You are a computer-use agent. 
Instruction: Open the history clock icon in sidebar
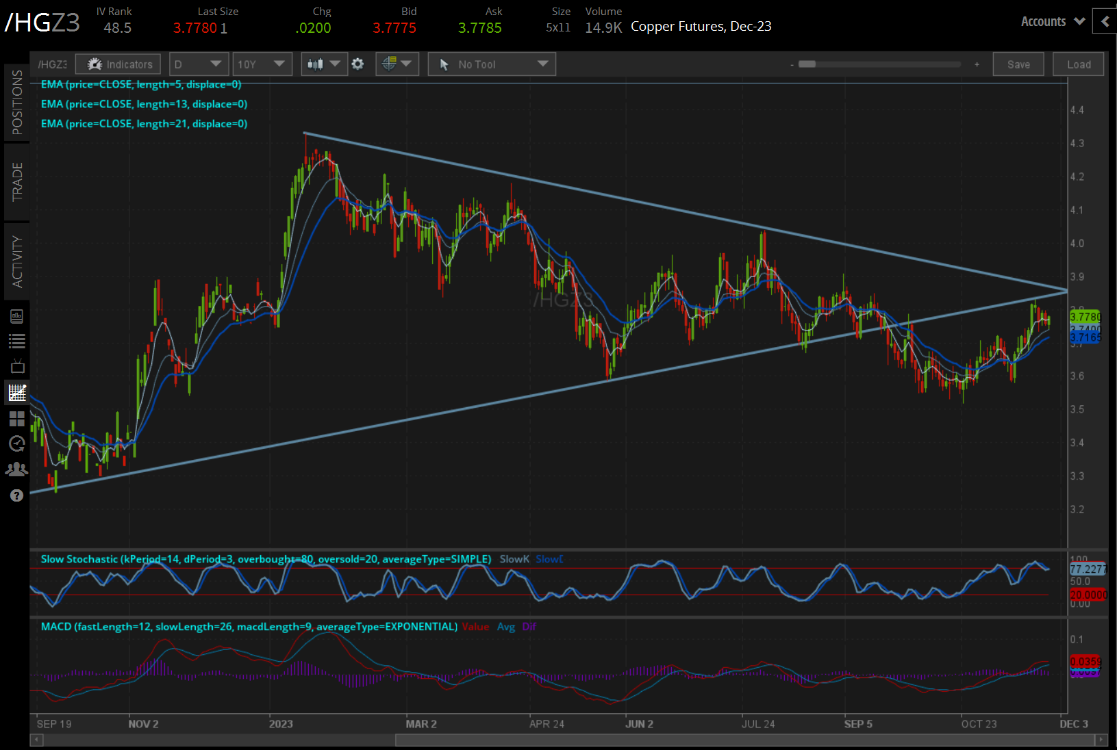click(17, 443)
